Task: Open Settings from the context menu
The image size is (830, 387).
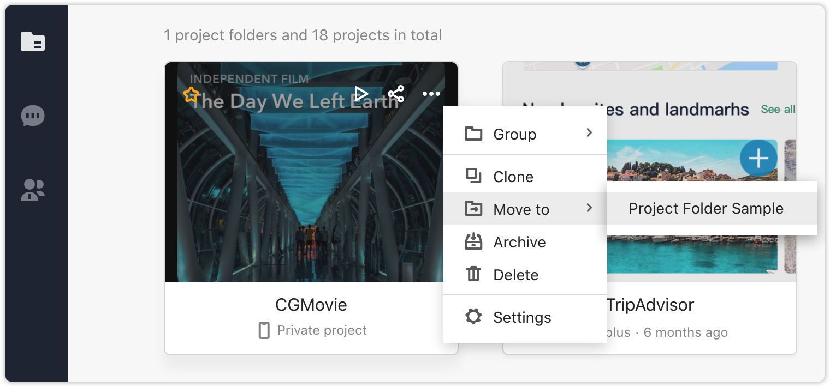Action: [x=521, y=317]
